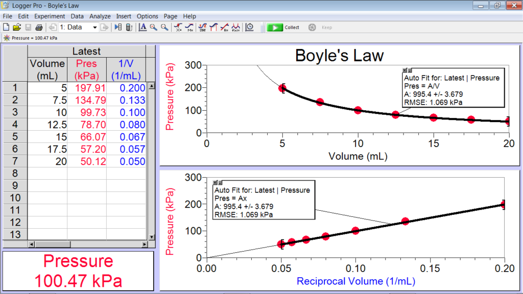Image resolution: width=523 pixels, height=294 pixels.
Task: Open the Options menu
Action: pyautogui.click(x=147, y=16)
